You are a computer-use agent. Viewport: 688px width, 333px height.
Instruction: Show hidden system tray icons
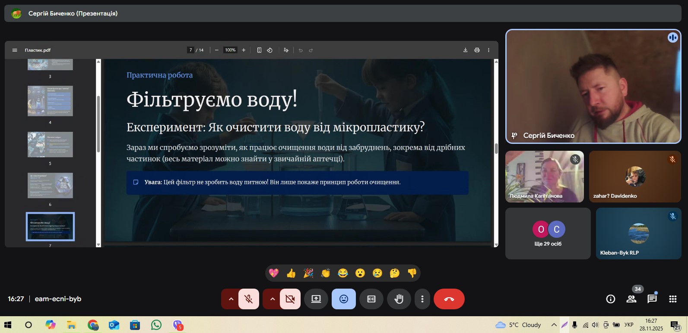tap(554, 325)
